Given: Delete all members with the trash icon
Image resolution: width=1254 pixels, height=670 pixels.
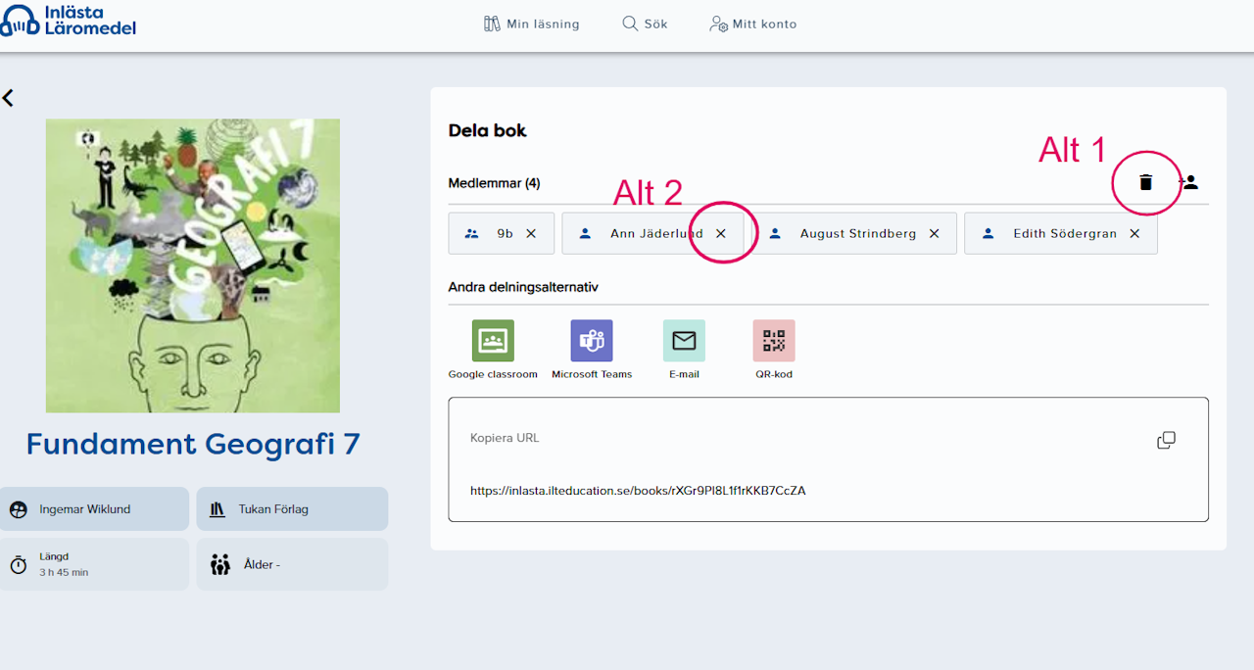Looking at the screenshot, I should click(x=1145, y=182).
